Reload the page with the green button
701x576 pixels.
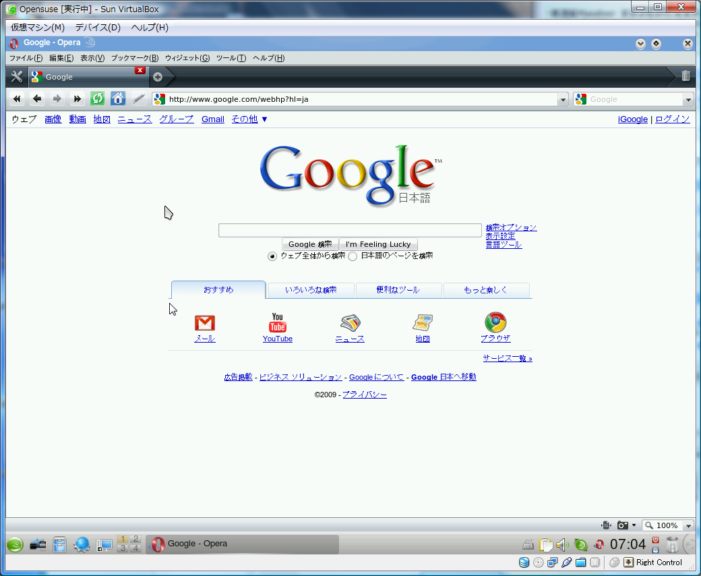(x=97, y=99)
